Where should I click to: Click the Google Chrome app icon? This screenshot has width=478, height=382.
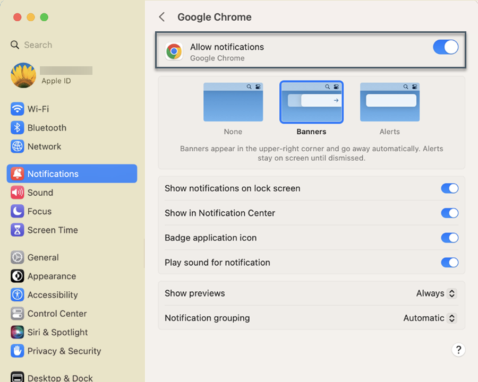[174, 51]
